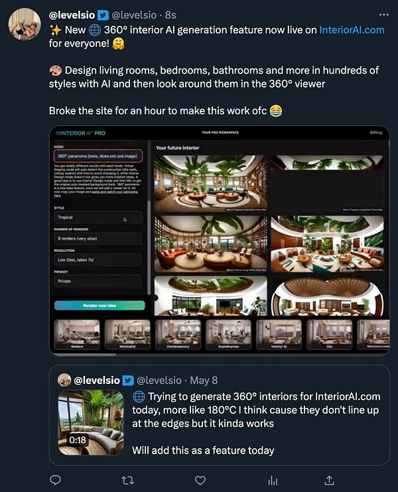Open the 360° panorama mode dropdown

click(98, 156)
